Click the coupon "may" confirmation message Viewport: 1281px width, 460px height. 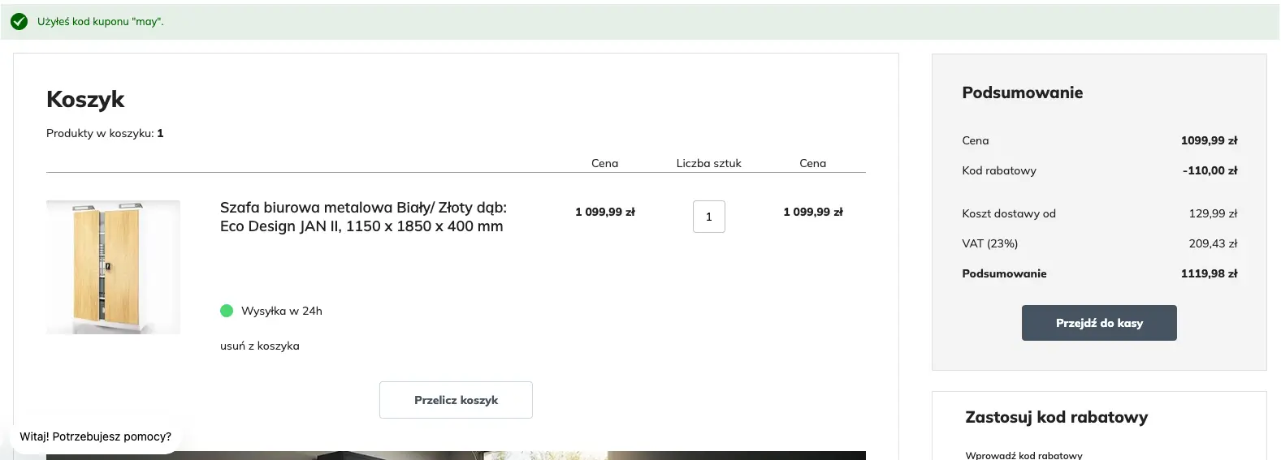(101, 22)
